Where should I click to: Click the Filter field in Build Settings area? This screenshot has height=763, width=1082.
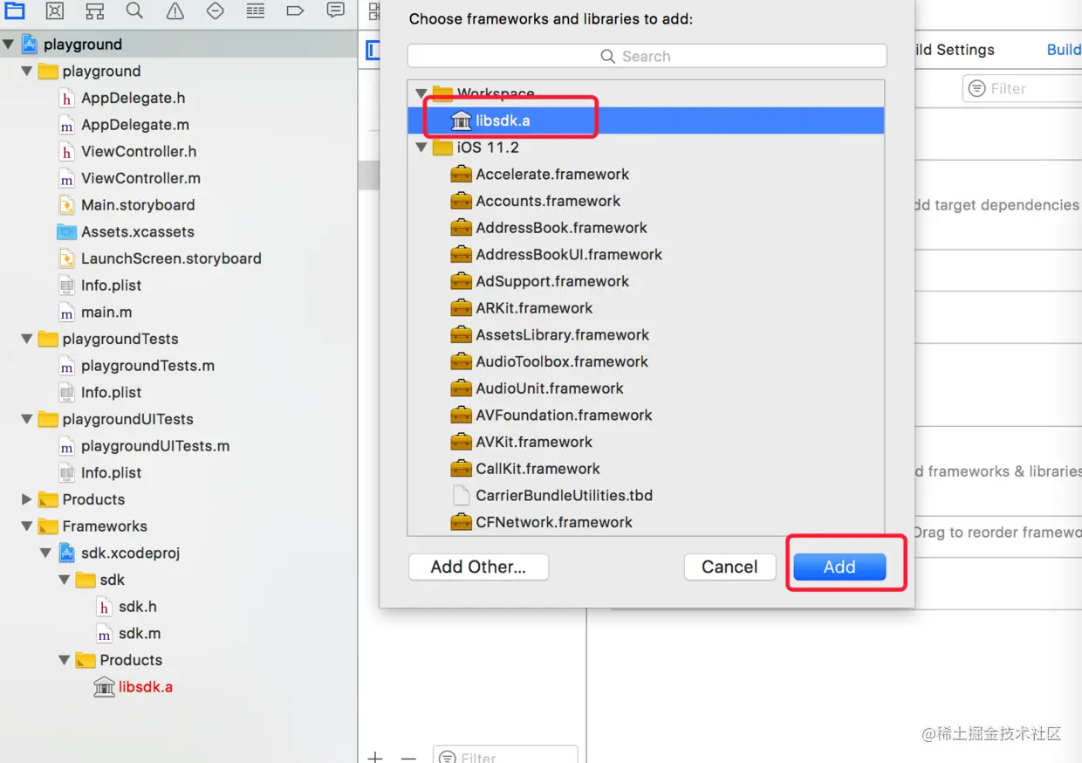point(1022,88)
